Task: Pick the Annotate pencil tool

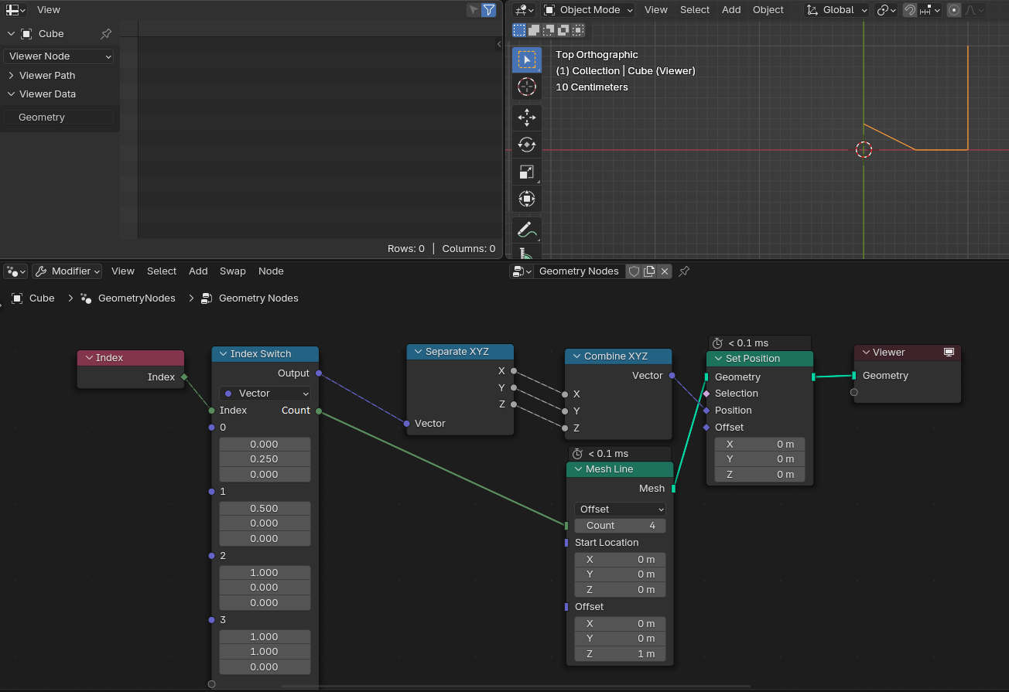Action: (x=526, y=230)
